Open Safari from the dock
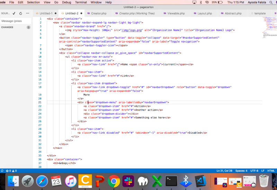 click(x=42, y=181)
